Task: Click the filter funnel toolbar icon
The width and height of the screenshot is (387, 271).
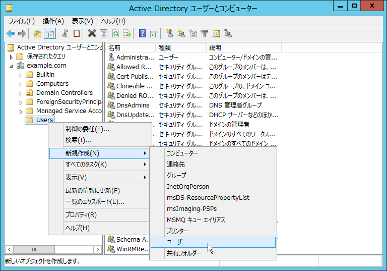Action: click(x=205, y=33)
